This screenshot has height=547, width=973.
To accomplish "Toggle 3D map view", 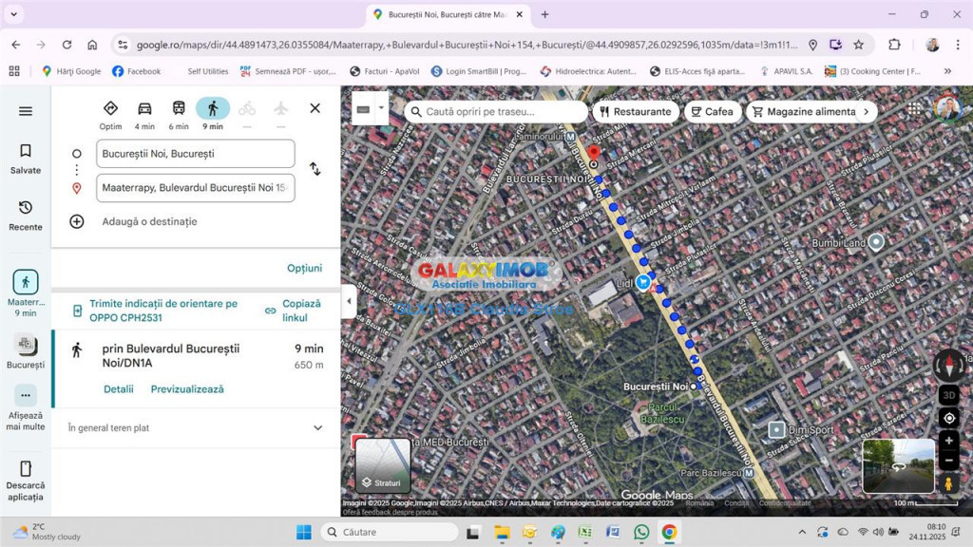I will 948,395.
